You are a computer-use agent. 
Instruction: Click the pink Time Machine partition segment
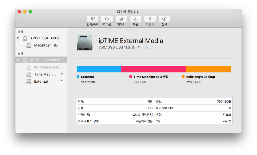click(x=153, y=69)
